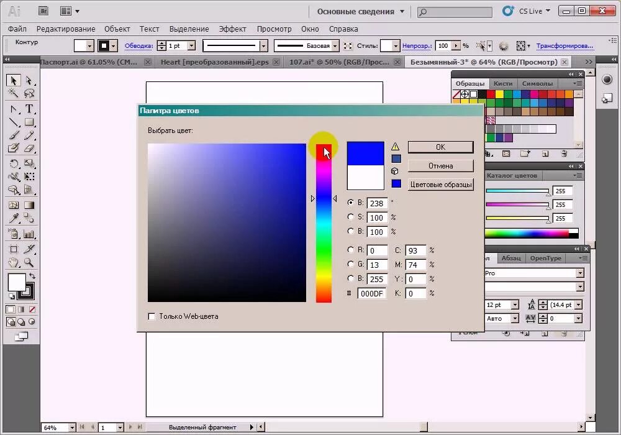Swap fill and stroke colors arrow
Image resolution: width=621 pixels, height=435 pixels.
(x=32, y=276)
